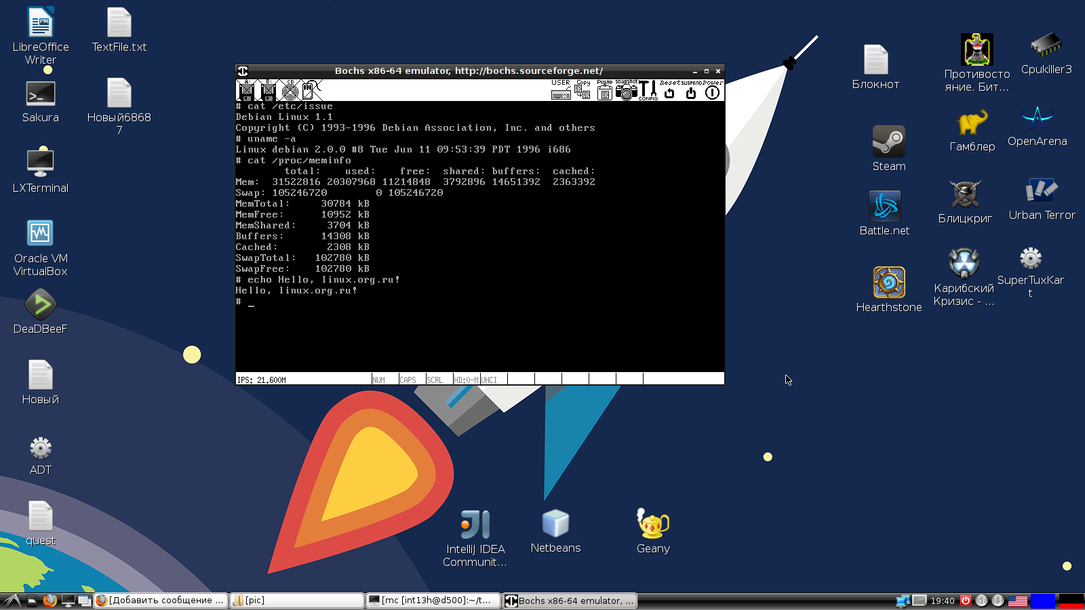Open the start menu icon on taskbar
The height and width of the screenshot is (610, 1085).
(x=12, y=601)
